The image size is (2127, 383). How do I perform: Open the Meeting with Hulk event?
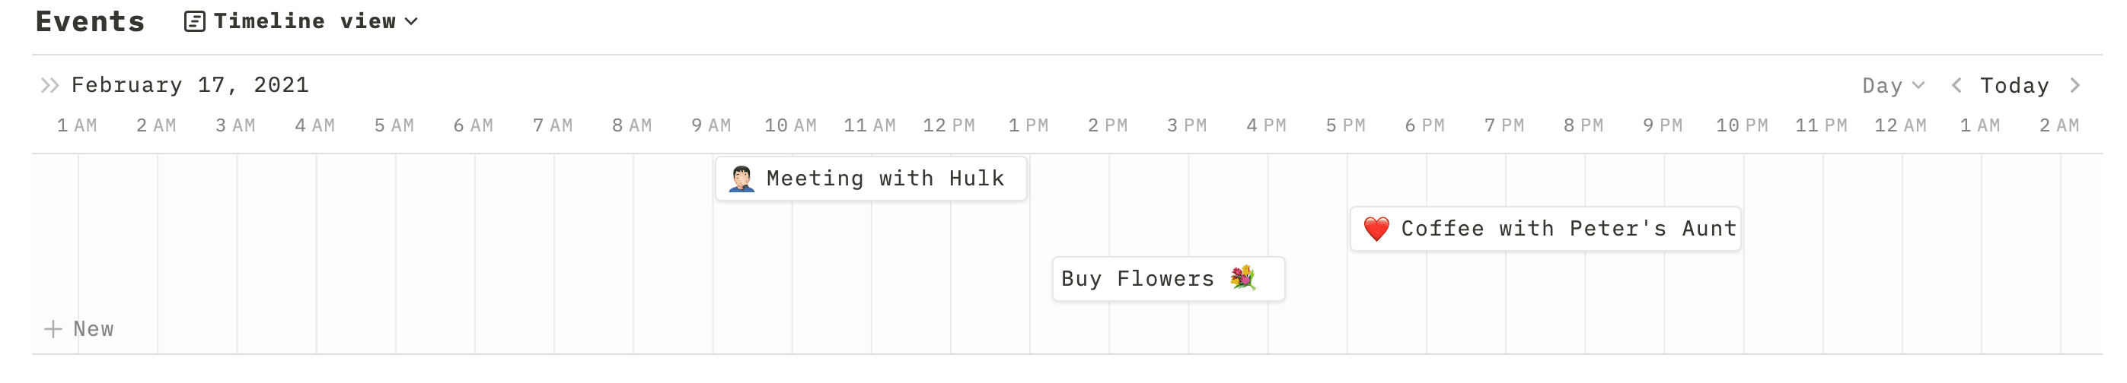point(885,179)
